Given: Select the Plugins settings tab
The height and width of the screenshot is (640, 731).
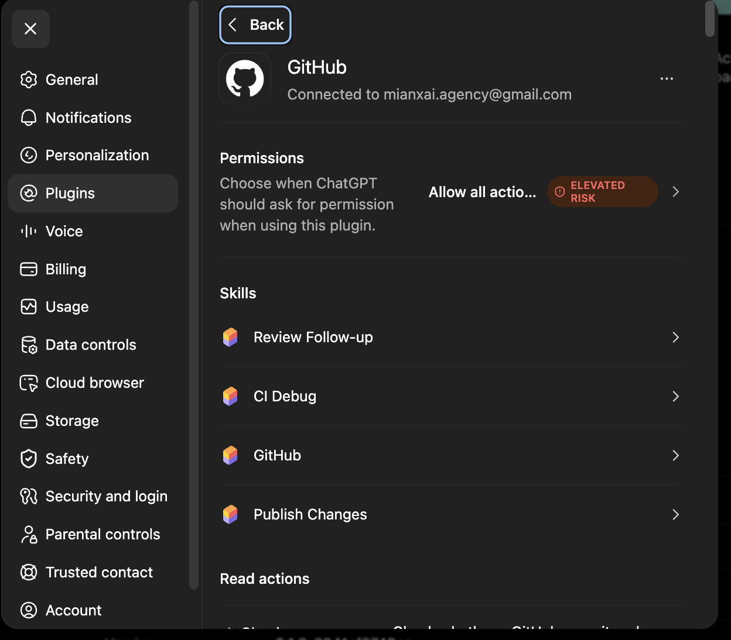Looking at the screenshot, I should point(93,193).
